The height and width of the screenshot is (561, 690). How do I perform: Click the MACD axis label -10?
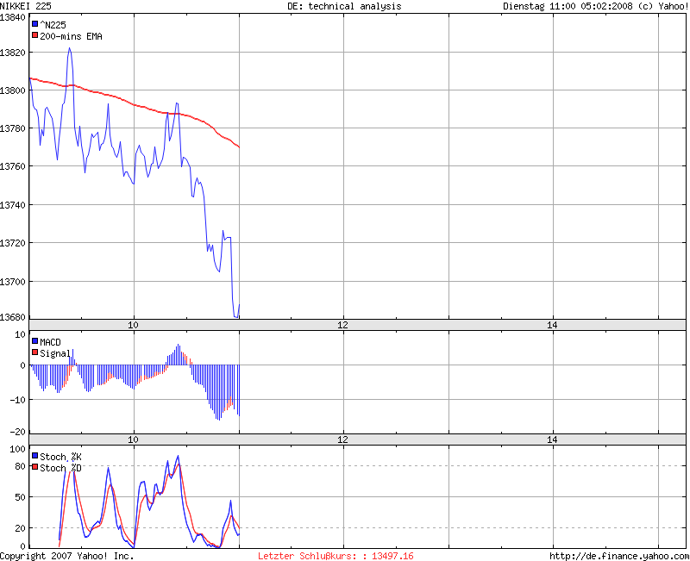18,400
